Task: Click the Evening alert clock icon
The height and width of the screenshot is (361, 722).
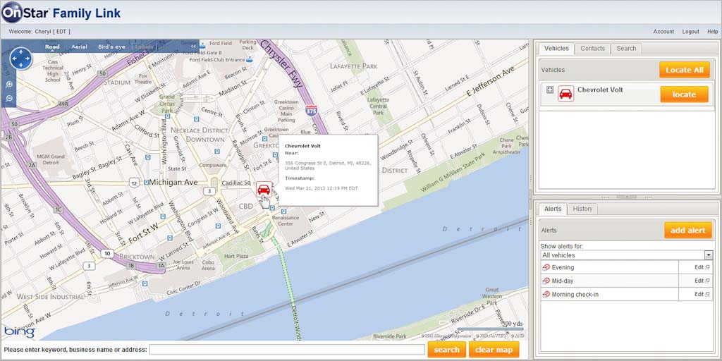Action: [x=546, y=267]
